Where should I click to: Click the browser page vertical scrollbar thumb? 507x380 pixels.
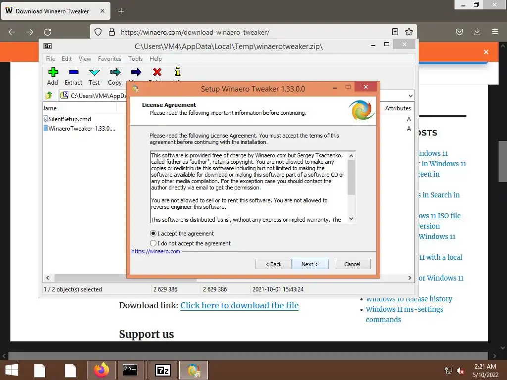503,162
